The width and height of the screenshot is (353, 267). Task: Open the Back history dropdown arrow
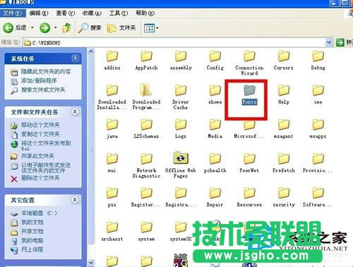pyautogui.click(x=32, y=27)
